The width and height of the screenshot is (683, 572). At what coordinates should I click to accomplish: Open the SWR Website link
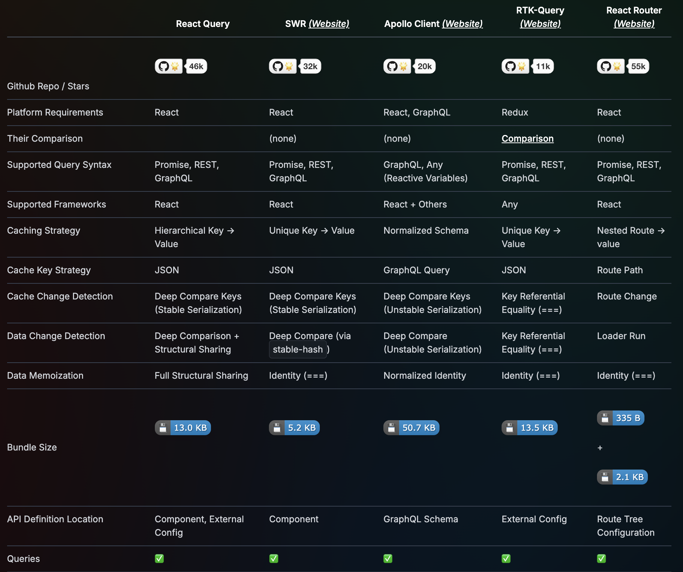pyautogui.click(x=329, y=24)
